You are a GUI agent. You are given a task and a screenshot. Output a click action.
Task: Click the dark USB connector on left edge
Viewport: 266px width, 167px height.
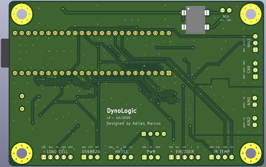pos(5,53)
